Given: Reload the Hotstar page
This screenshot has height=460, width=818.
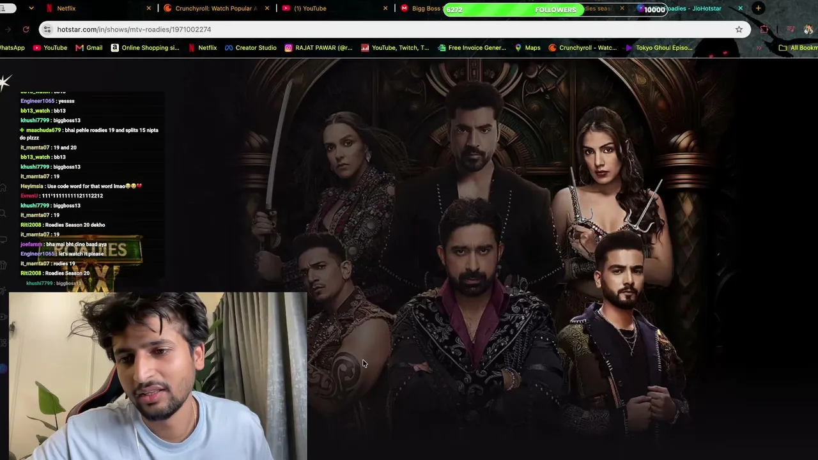Looking at the screenshot, I should pyautogui.click(x=26, y=29).
